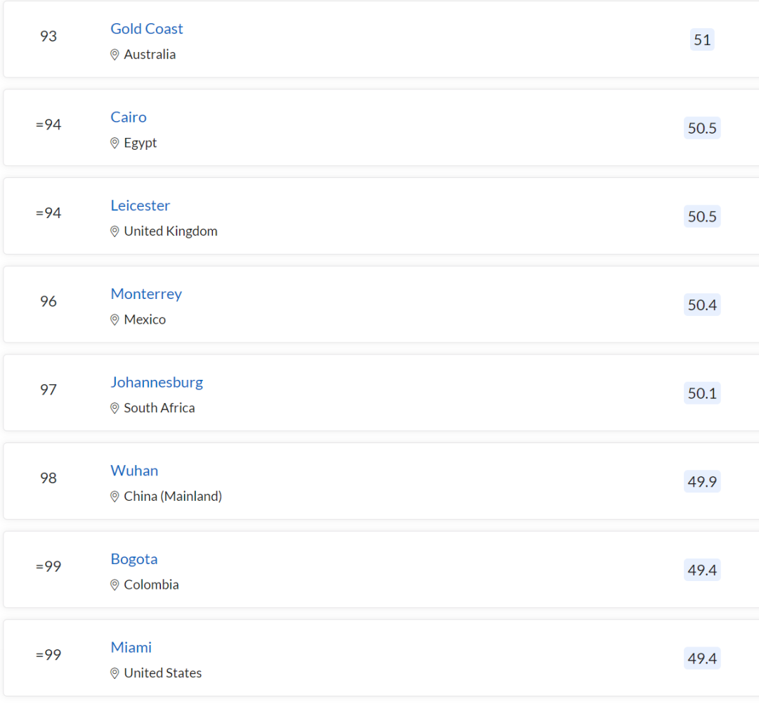Open the Wuhan city link
The width and height of the screenshot is (759, 714).
click(134, 471)
